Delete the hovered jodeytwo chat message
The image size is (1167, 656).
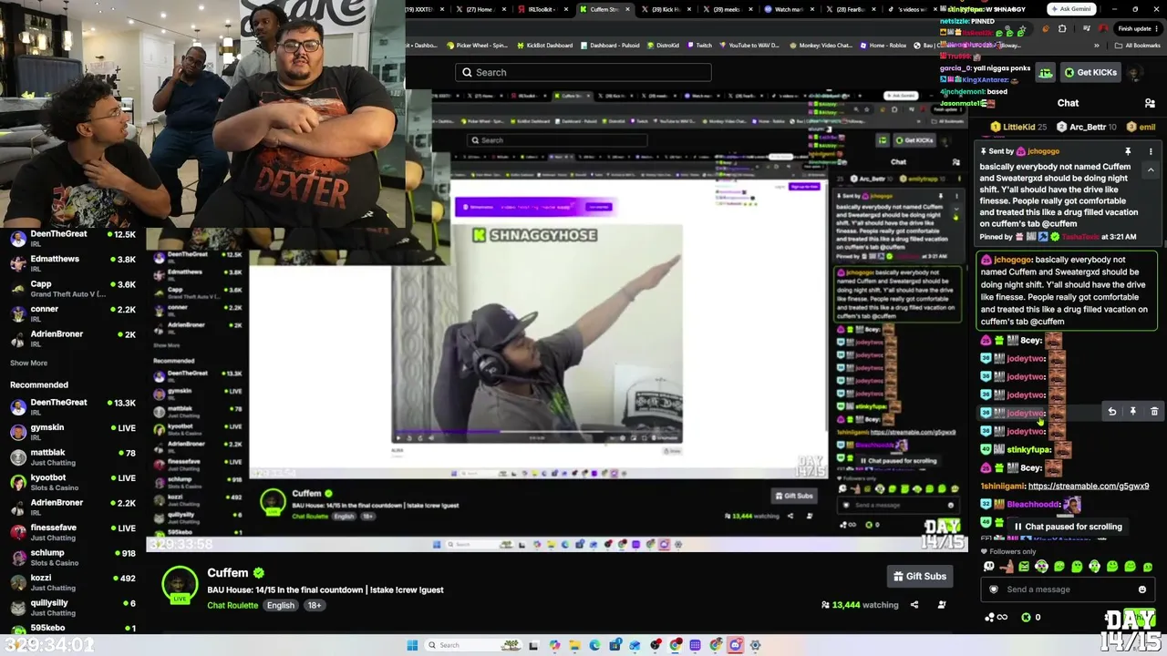[x=1154, y=412]
